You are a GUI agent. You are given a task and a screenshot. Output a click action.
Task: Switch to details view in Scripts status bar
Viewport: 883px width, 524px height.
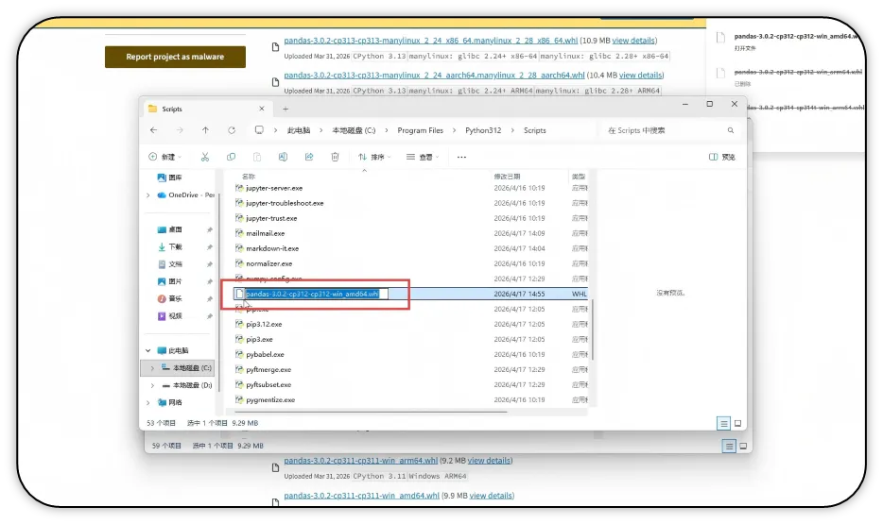coord(723,423)
